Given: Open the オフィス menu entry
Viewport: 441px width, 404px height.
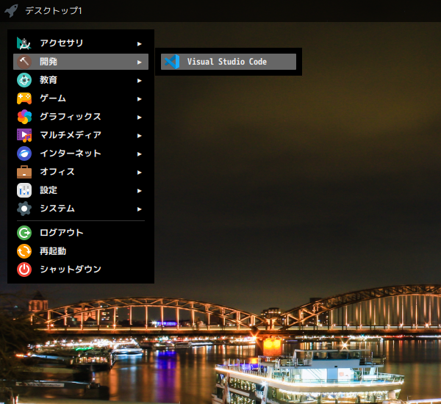Looking at the screenshot, I should pyautogui.click(x=81, y=172).
